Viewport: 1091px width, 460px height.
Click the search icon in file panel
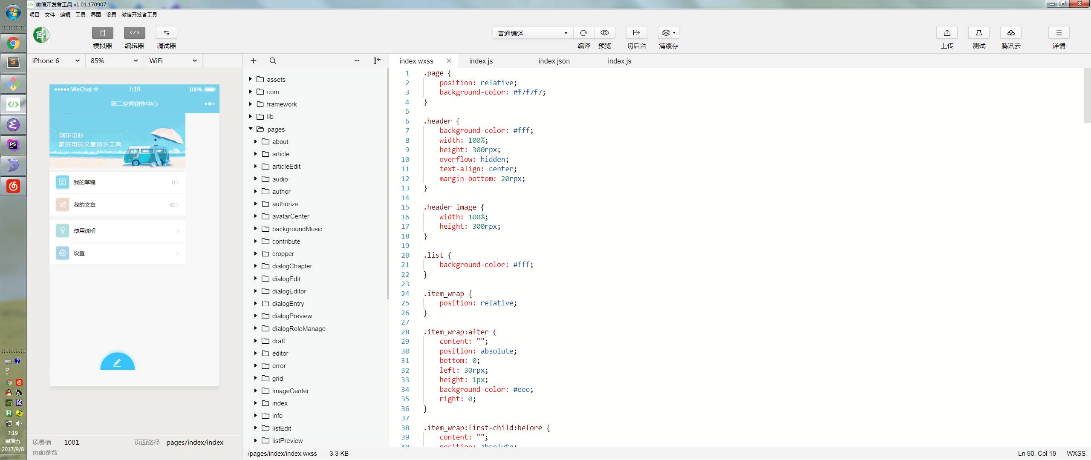pos(273,61)
